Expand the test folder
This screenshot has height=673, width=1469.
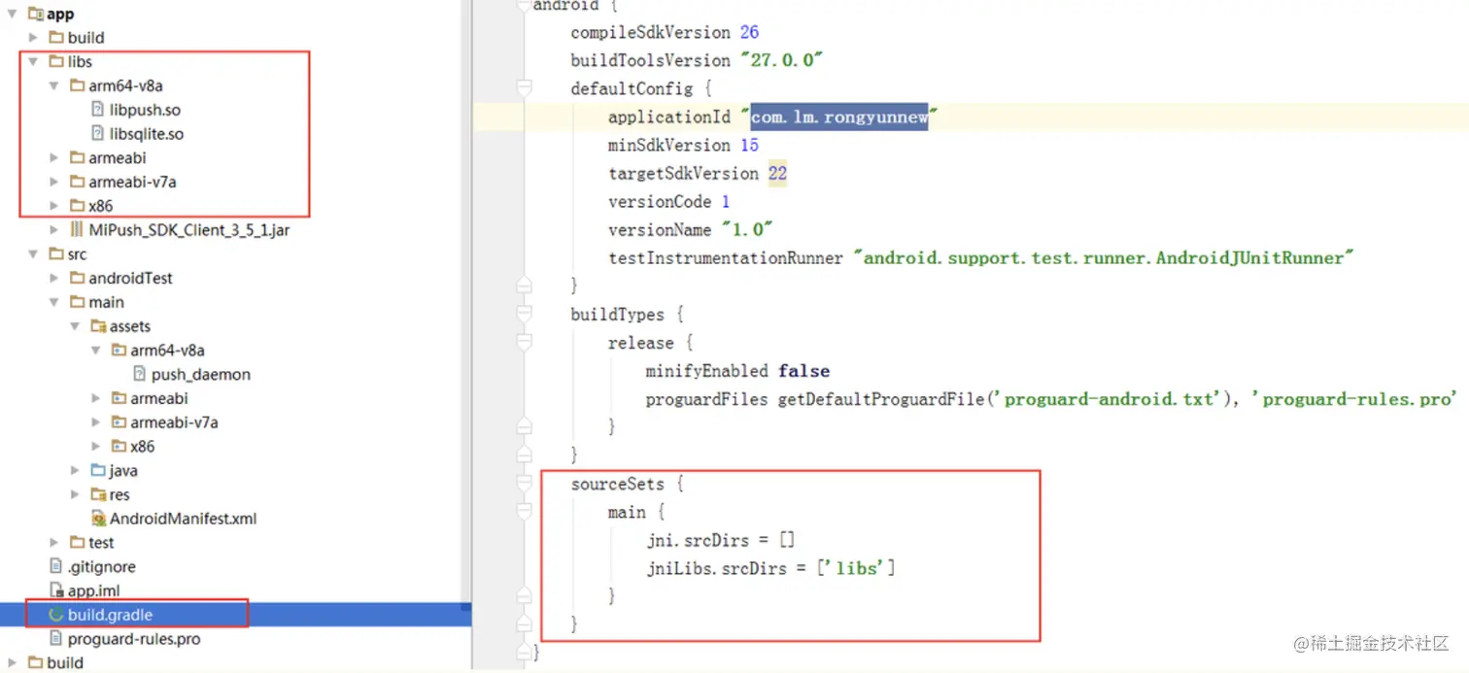(53, 542)
